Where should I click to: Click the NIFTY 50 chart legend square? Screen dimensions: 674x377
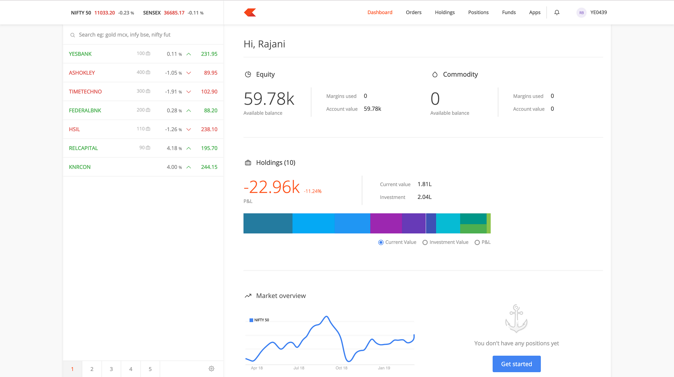tap(251, 320)
